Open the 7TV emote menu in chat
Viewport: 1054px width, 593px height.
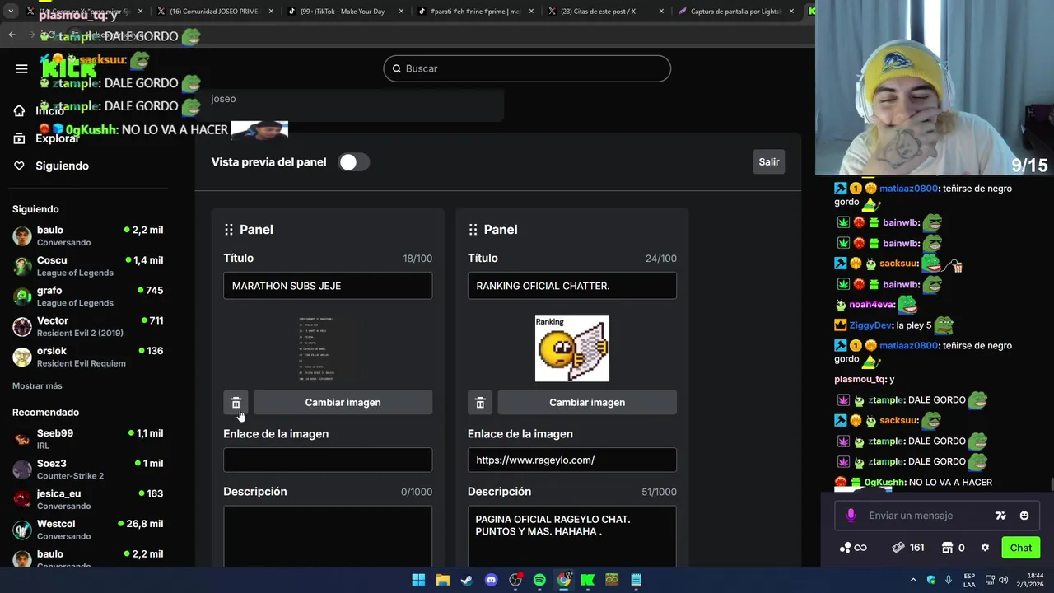1000,516
